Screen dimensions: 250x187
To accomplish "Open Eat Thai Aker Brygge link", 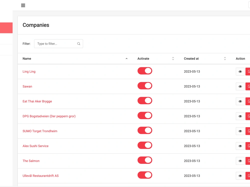I will (37, 101).
